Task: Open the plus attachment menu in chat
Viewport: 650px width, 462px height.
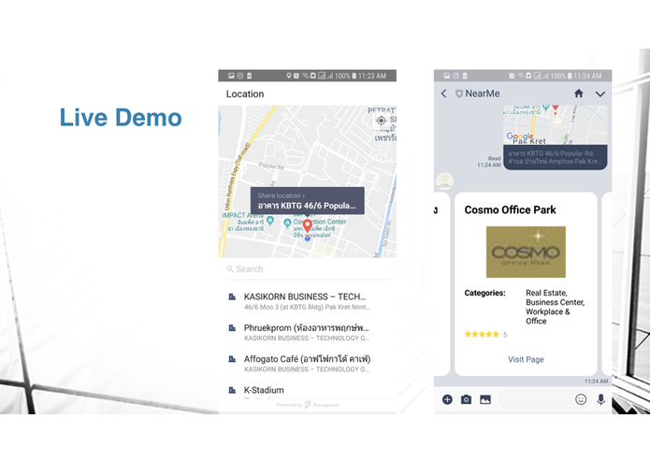Action: (447, 399)
